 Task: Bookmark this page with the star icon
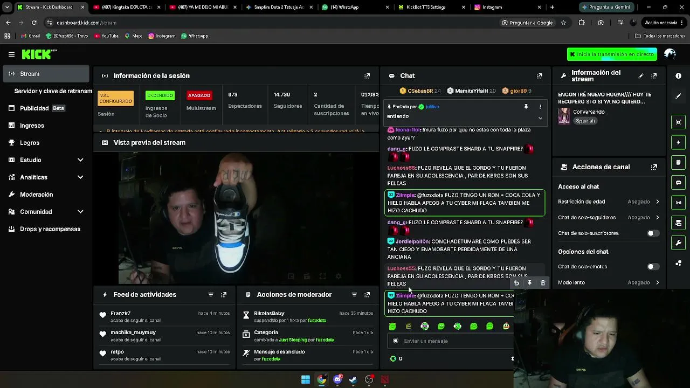[x=563, y=23]
